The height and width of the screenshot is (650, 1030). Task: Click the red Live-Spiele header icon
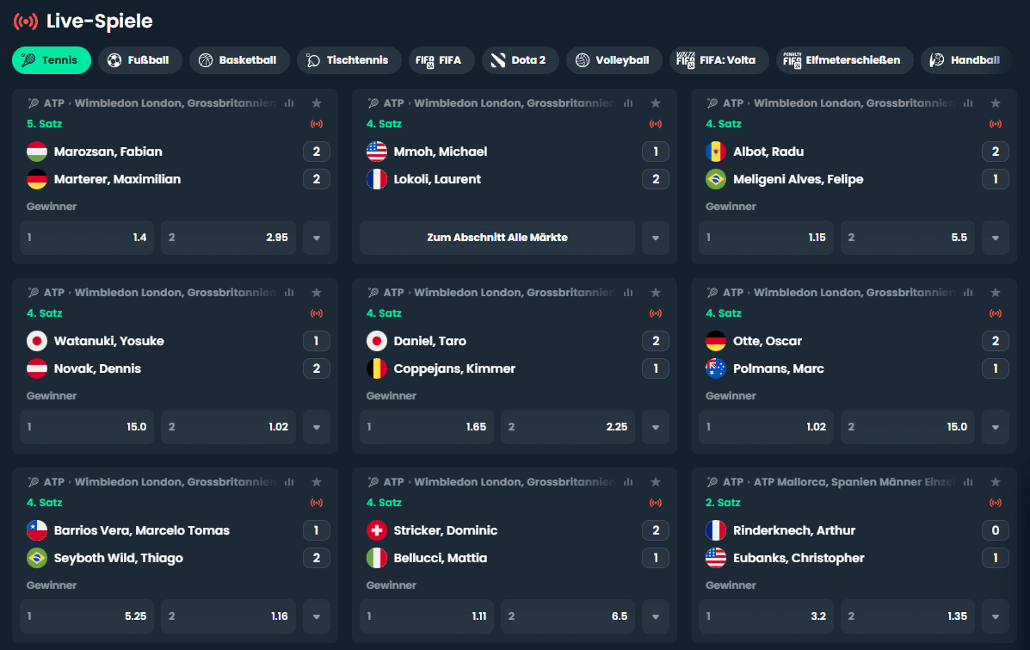click(26, 21)
